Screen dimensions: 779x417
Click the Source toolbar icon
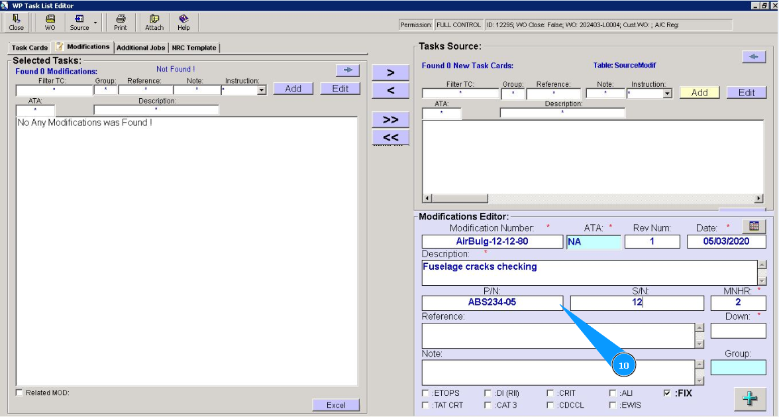pos(79,23)
